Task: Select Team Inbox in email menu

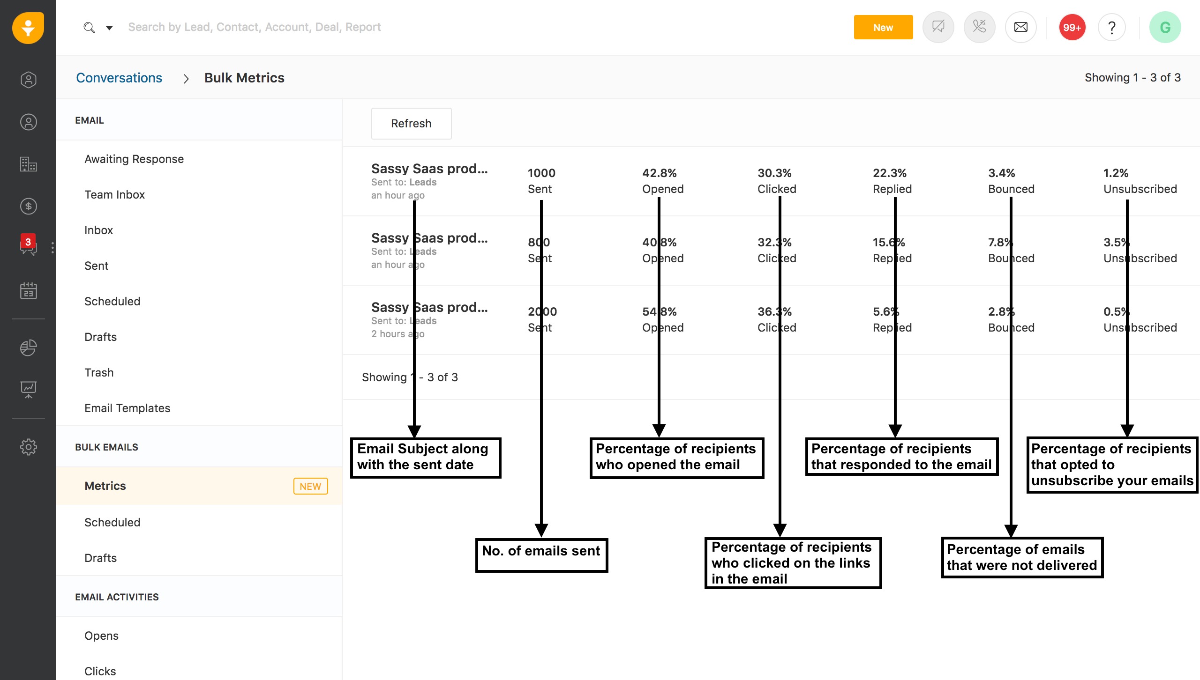Action: coord(114,194)
